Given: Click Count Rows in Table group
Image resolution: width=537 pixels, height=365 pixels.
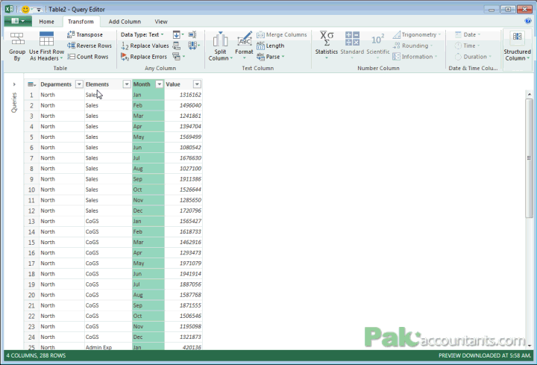Looking at the screenshot, I should click(x=88, y=57).
